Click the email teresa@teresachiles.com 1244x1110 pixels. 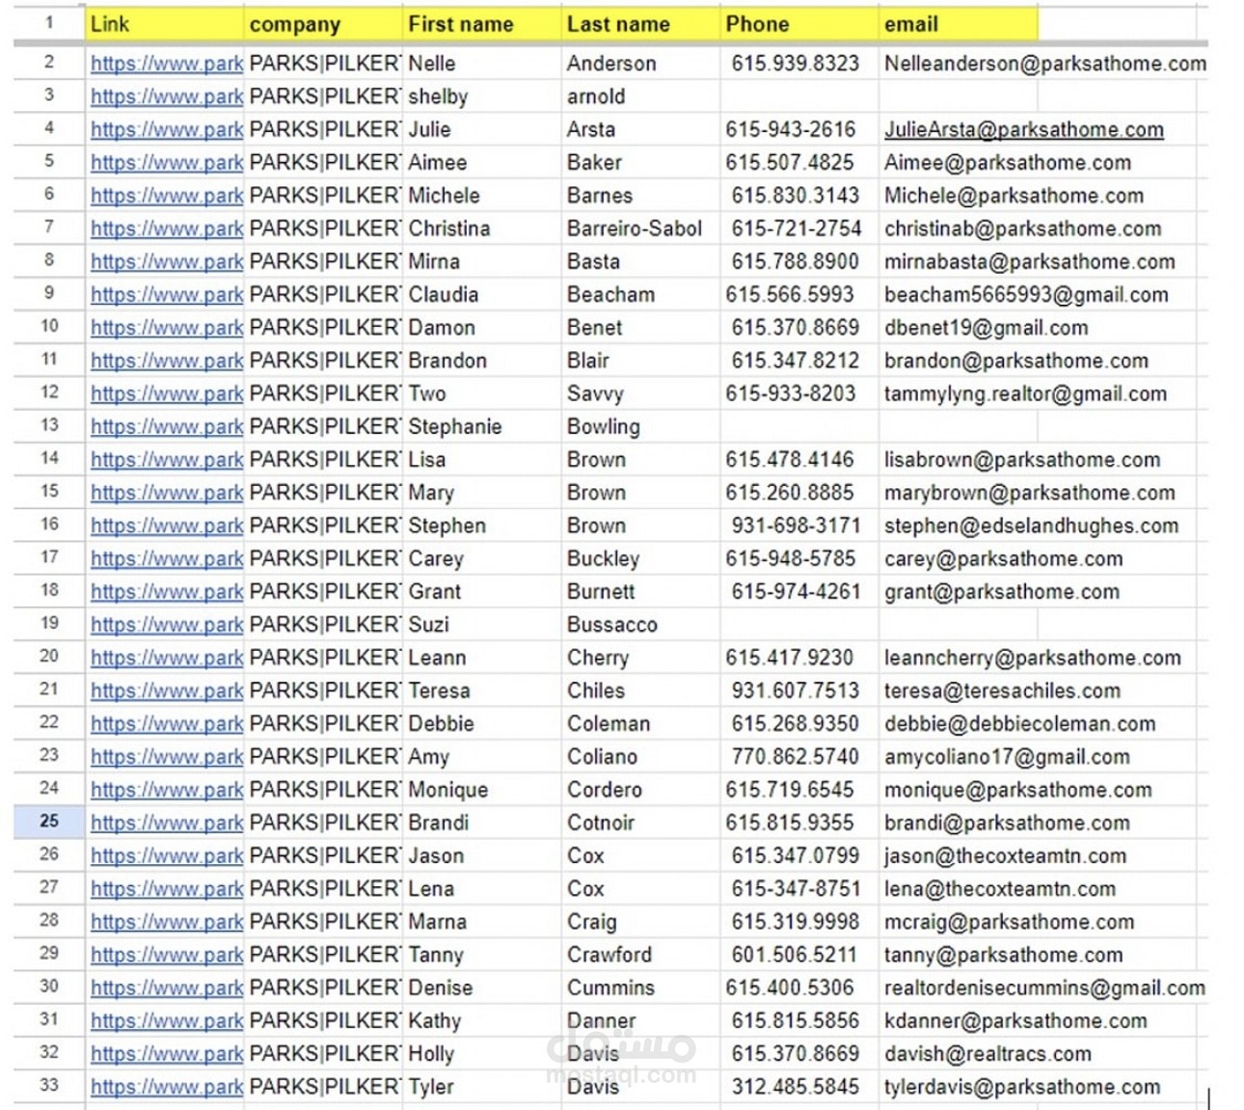tap(1003, 690)
